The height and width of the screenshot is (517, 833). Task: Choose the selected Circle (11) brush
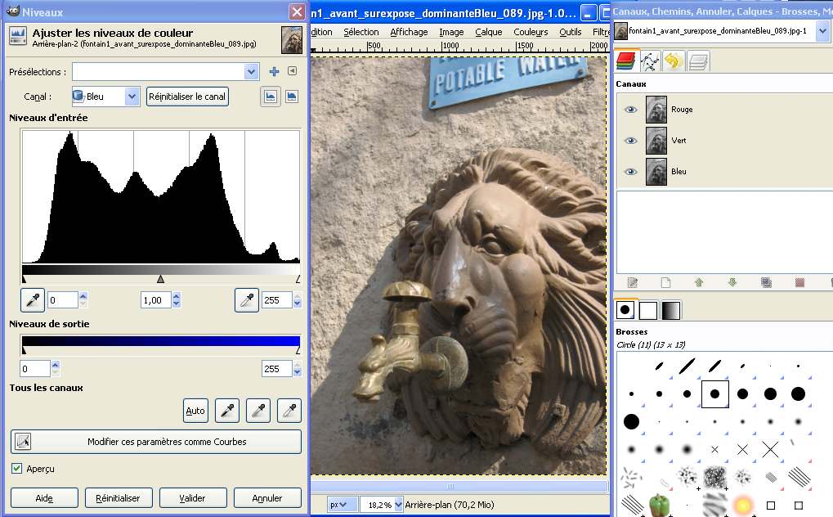point(715,394)
